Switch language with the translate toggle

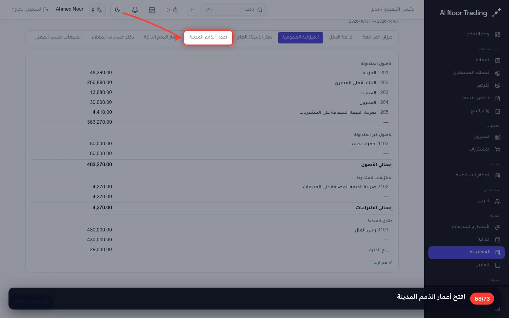96,10
